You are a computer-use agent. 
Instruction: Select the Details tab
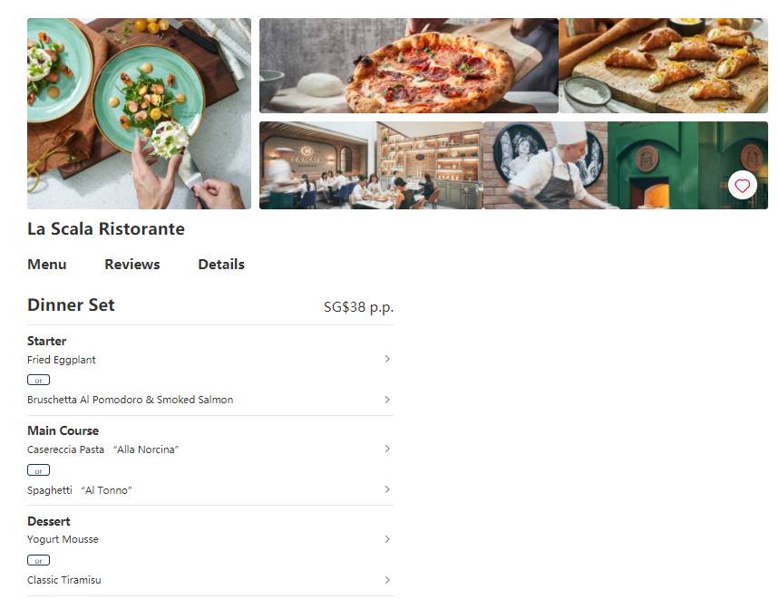pyautogui.click(x=221, y=265)
